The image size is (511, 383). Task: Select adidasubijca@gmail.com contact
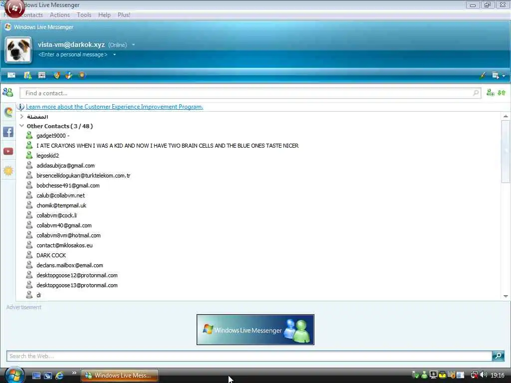point(65,166)
